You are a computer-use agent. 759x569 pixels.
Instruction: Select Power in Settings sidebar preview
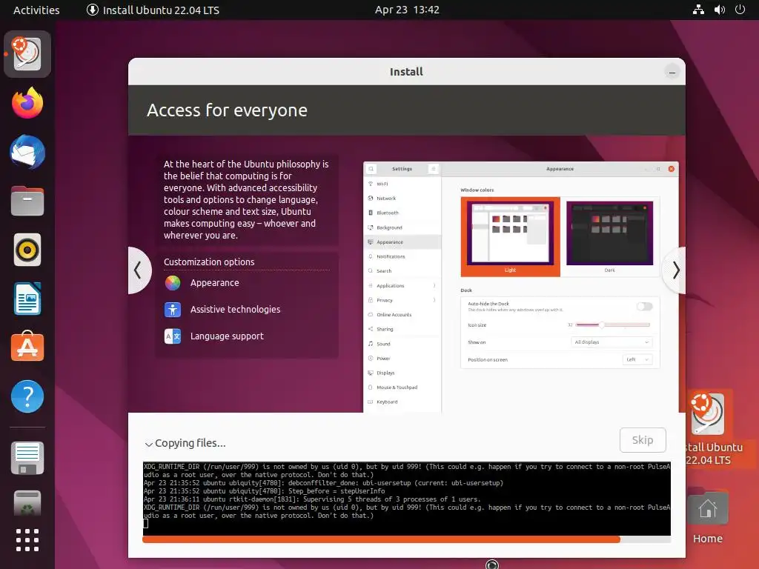click(x=402, y=359)
